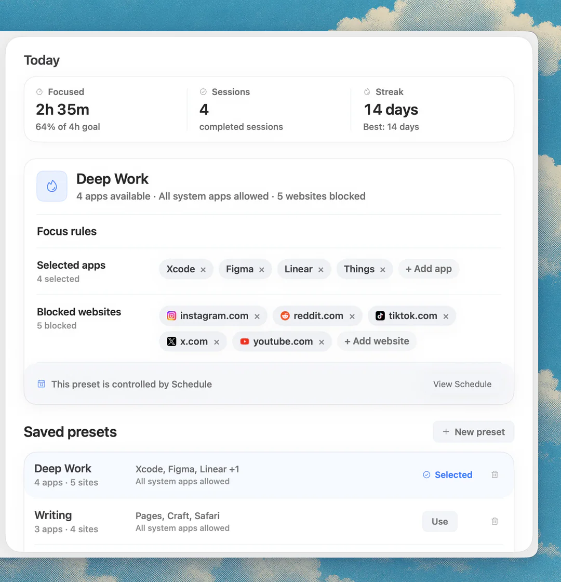Click the Deep Work flame icon
561x582 pixels.
click(52, 186)
